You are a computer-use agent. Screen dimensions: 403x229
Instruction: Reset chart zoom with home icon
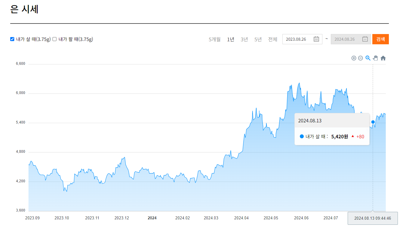(x=383, y=58)
